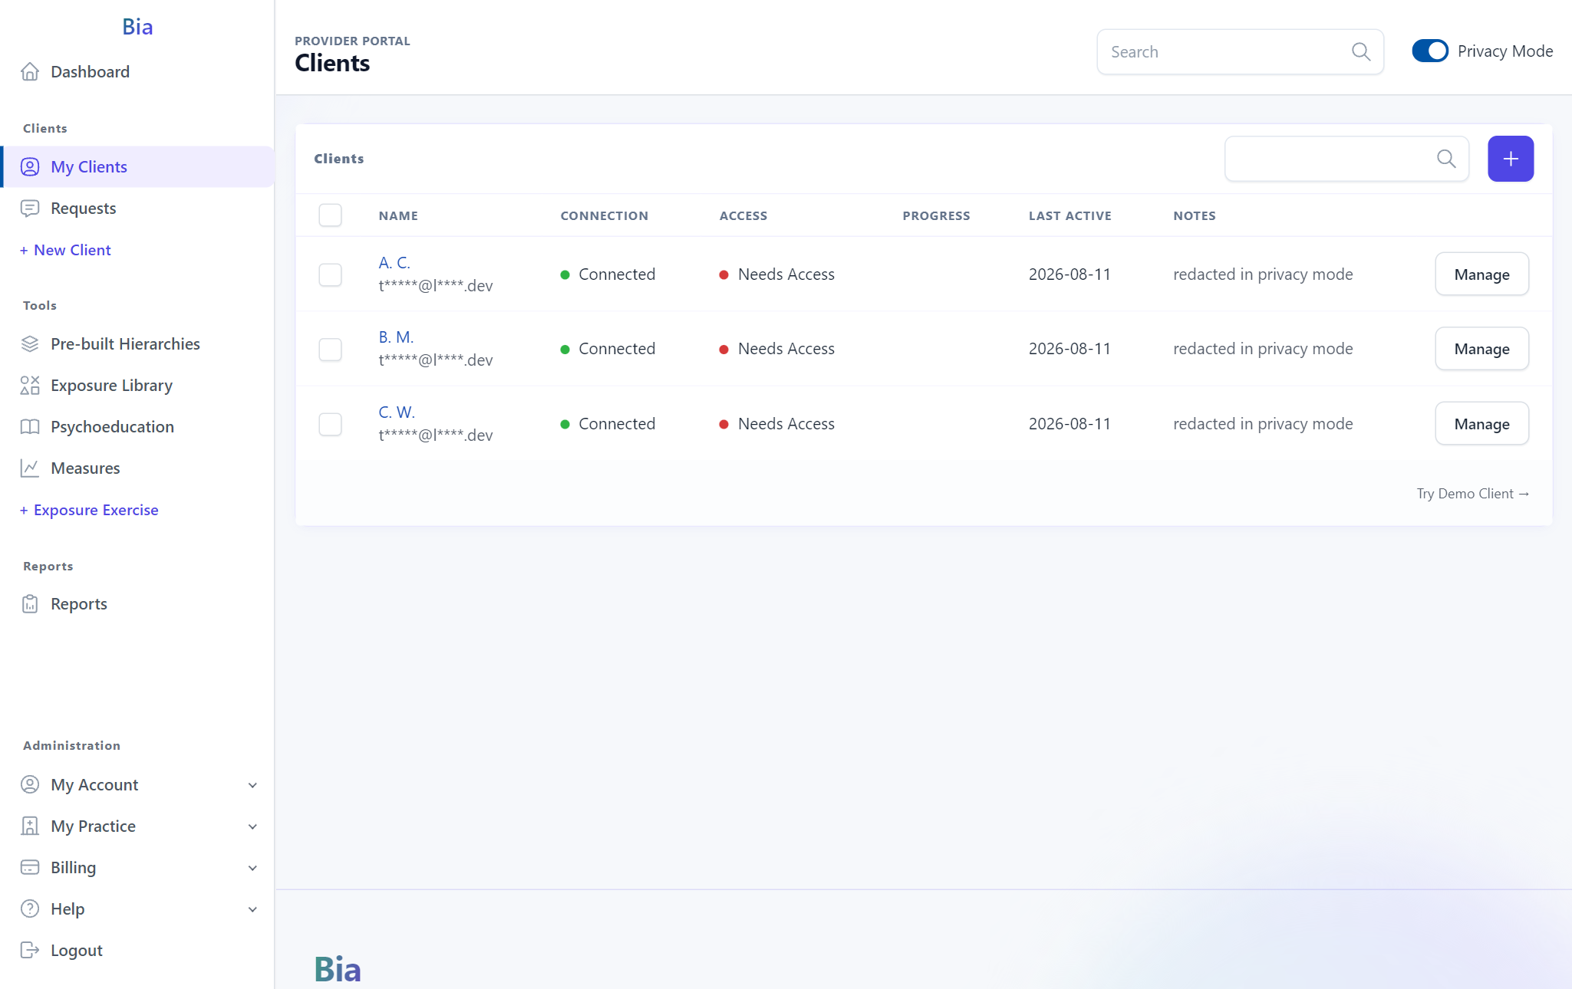The height and width of the screenshot is (989, 1572).
Task: Open Exposure Library in the sidebar
Action: pos(137,385)
